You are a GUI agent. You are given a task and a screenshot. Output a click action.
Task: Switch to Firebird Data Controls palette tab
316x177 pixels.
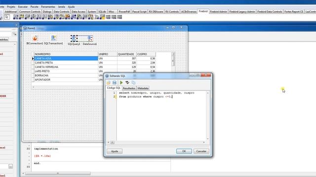point(270,12)
